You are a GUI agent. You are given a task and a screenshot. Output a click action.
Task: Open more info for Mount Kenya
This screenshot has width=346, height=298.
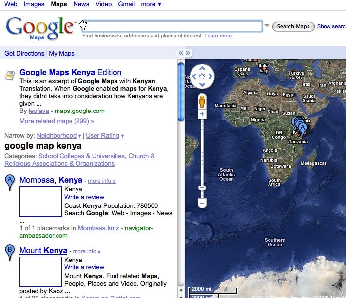click(x=87, y=251)
